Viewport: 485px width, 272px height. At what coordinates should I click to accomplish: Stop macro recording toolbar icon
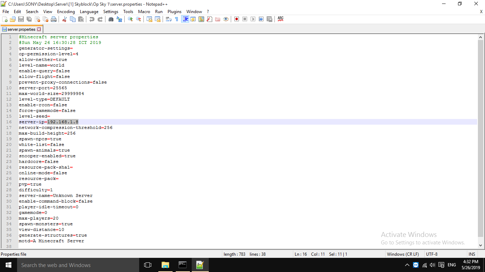pyautogui.click(x=245, y=19)
